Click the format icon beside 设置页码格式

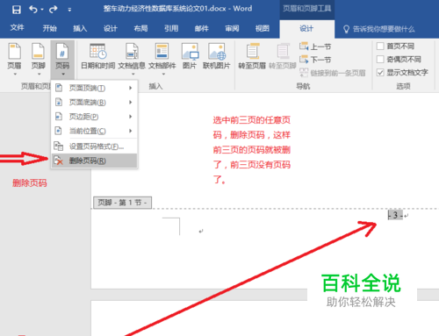pyautogui.click(x=59, y=146)
